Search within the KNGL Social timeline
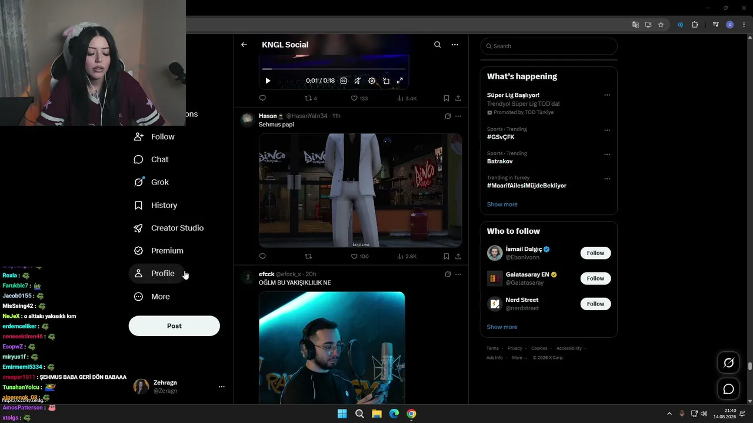This screenshot has width=753, height=423. [x=437, y=45]
